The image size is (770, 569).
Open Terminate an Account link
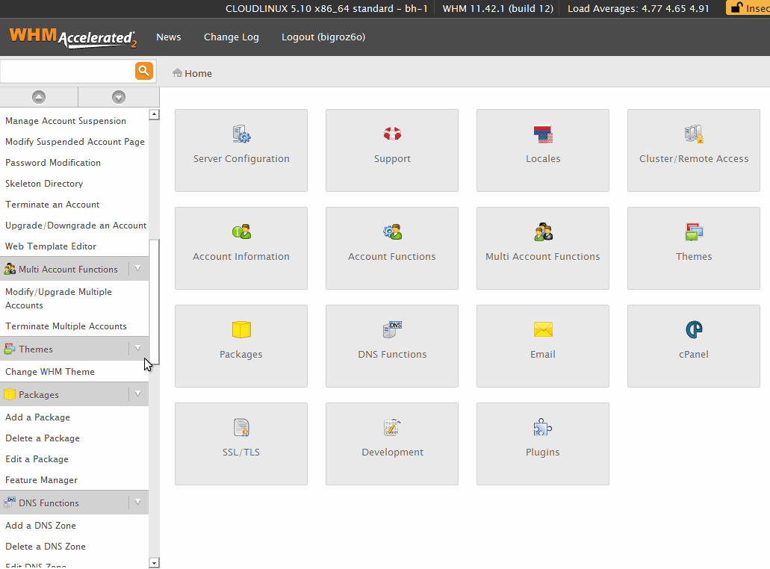click(52, 205)
